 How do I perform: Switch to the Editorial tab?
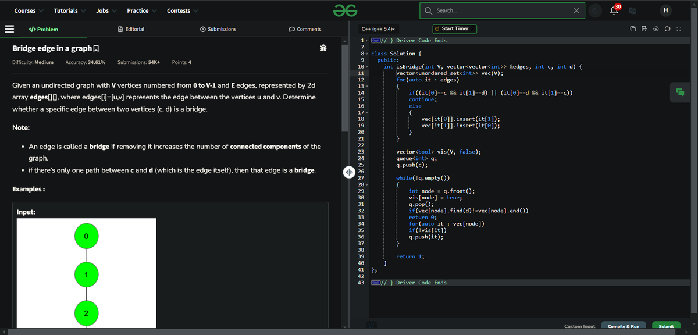131,29
